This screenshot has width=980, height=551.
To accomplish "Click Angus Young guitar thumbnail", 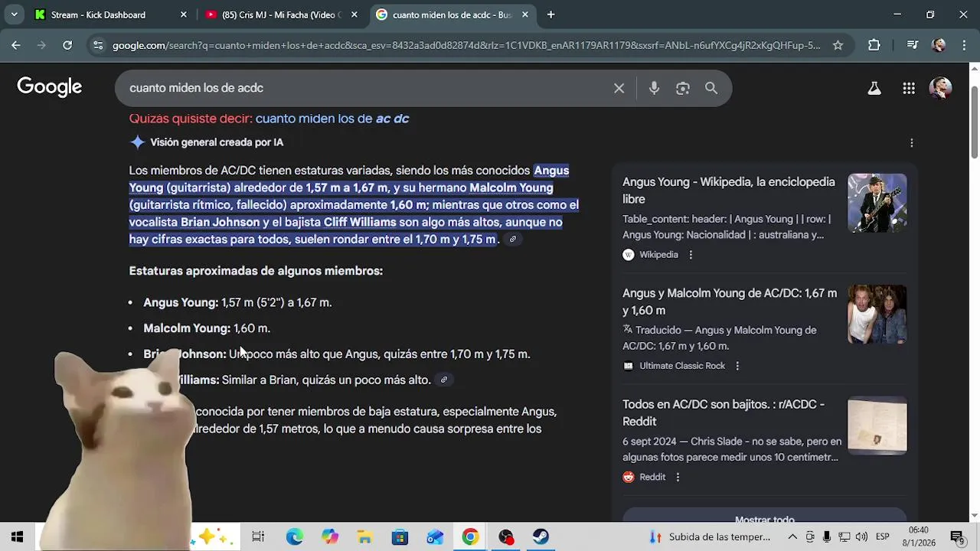I will [x=877, y=204].
